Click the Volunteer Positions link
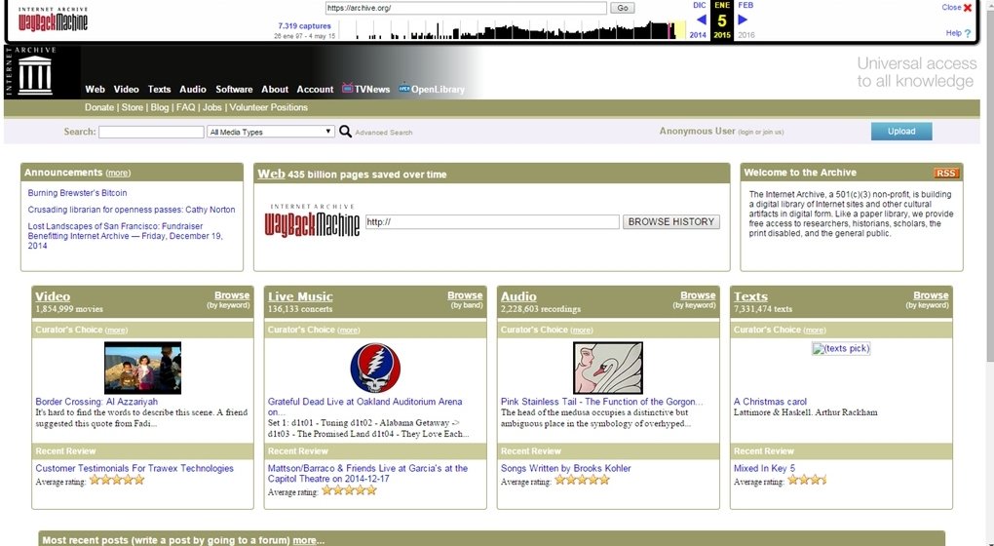This screenshot has height=546, width=994. (269, 107)
